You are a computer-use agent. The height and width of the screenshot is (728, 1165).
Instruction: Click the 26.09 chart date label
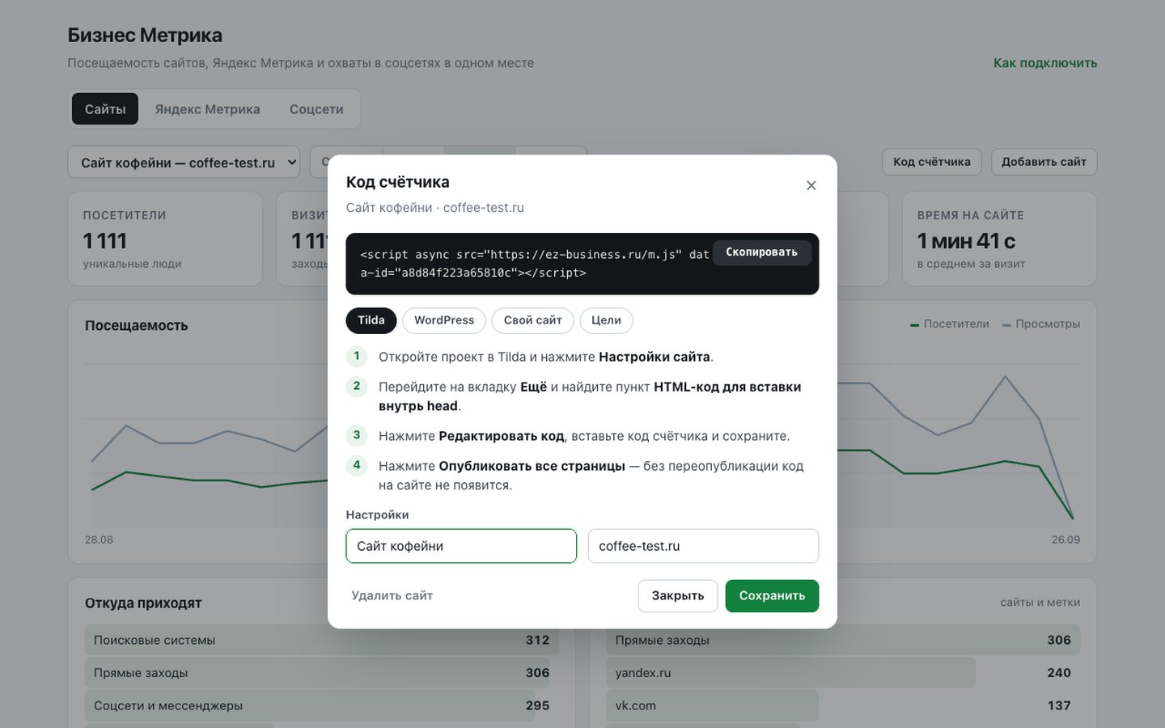coord(1065,540)
